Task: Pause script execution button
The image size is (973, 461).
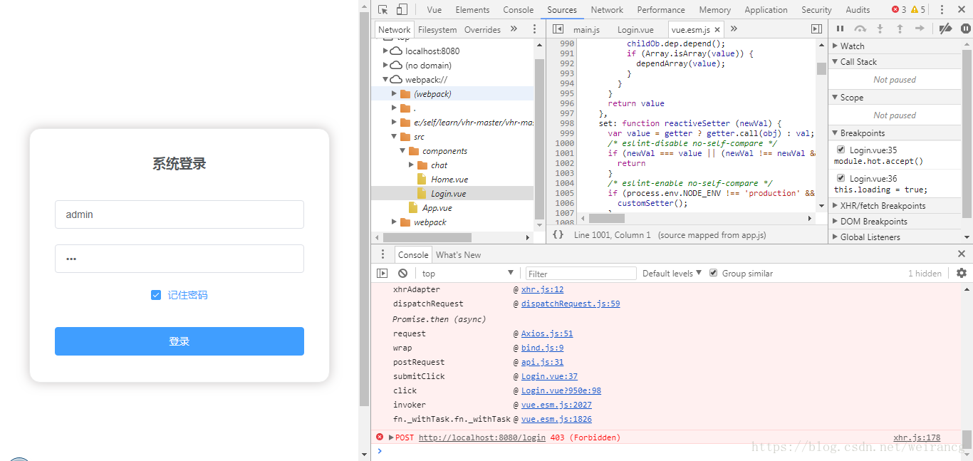Action: point(841,29)
